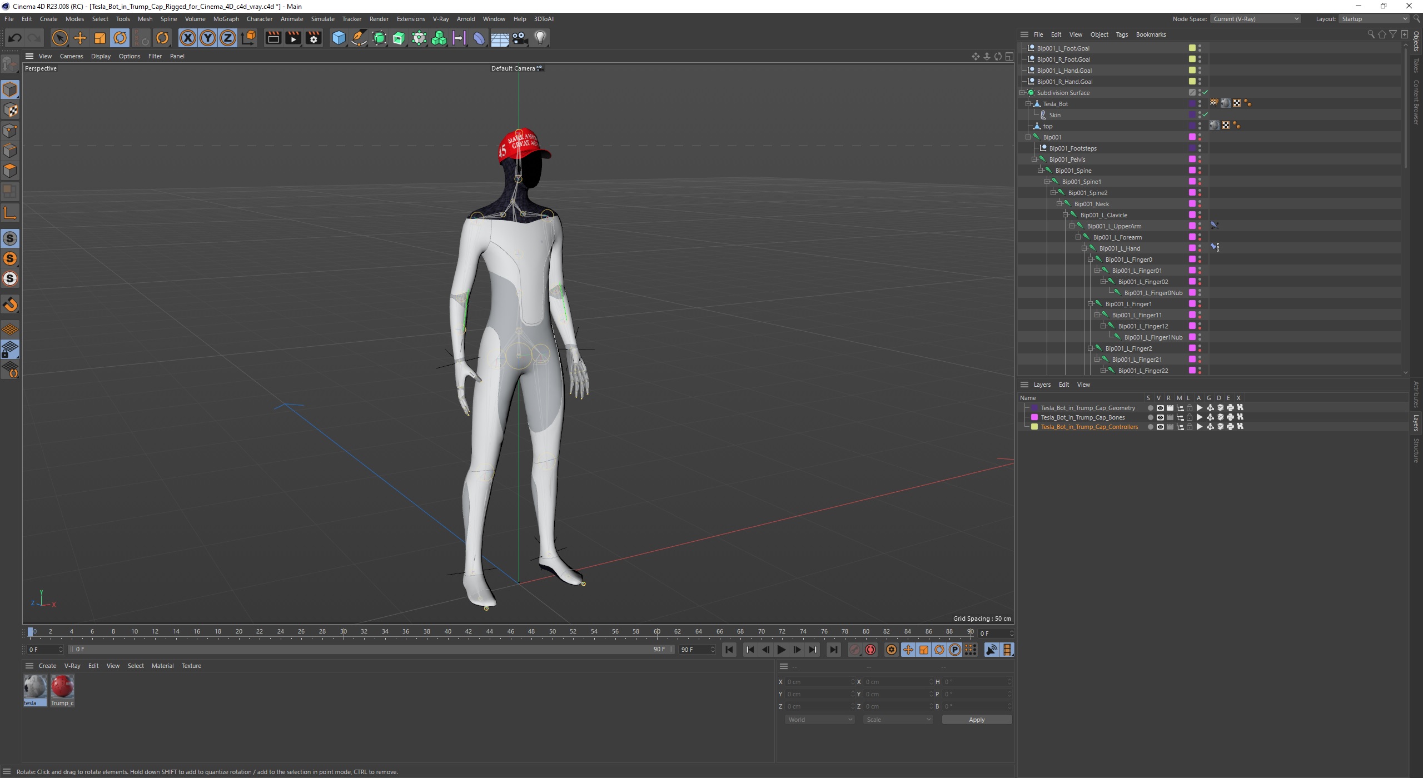Switch to the Takes side tab
The width and height of the screenshot is (1423, 778).
point(1416,66)
